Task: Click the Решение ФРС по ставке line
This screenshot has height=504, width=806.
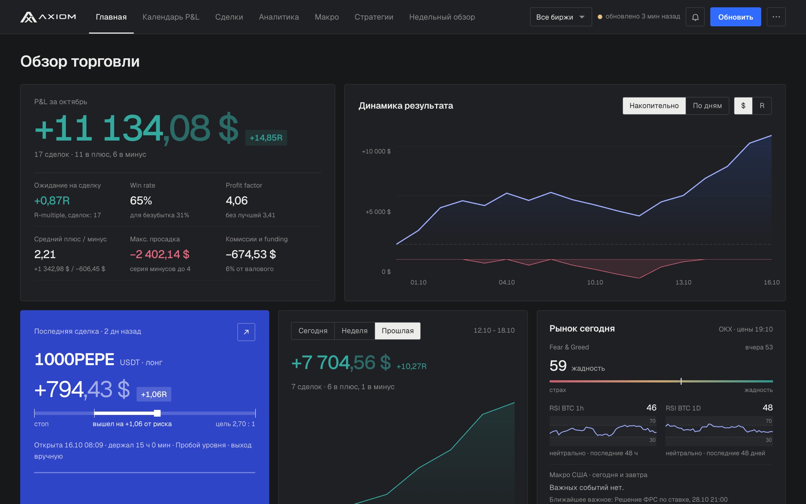Action: click(638, 499)
